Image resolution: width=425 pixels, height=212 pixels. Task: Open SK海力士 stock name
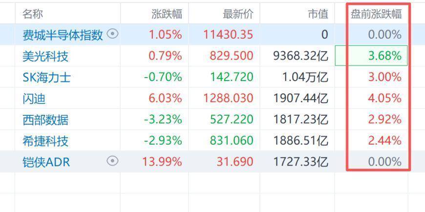(46, 77)
